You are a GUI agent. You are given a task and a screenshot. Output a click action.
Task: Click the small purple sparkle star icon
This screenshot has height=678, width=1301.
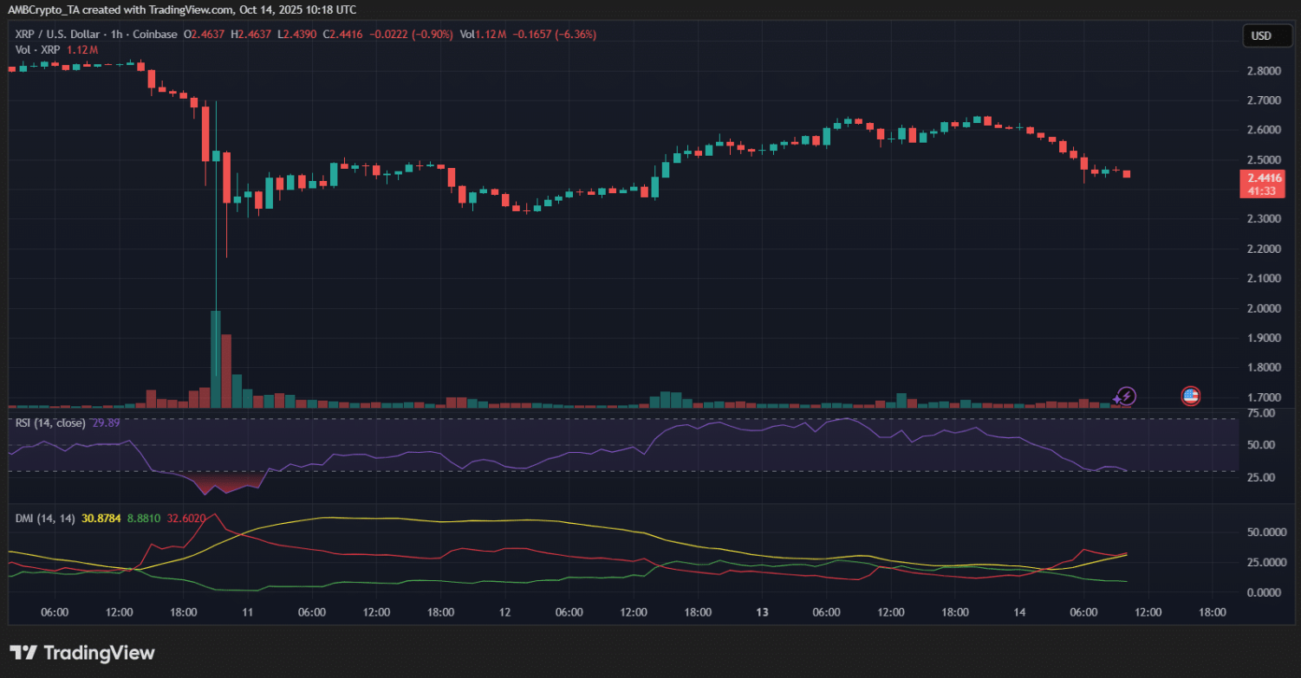pos(1116,401)
